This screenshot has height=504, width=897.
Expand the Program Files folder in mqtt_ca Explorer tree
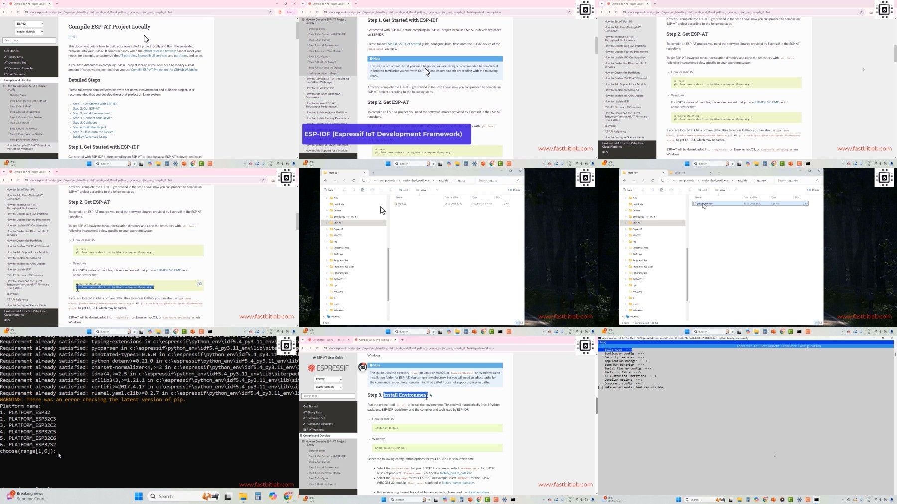click(327, 260)
